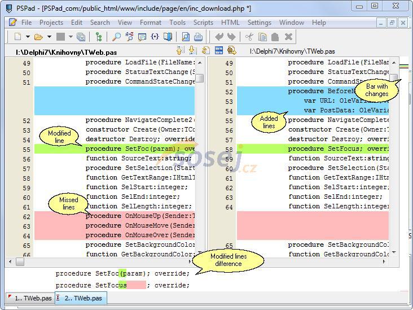Click the Open file folder icon

(38, 37)
